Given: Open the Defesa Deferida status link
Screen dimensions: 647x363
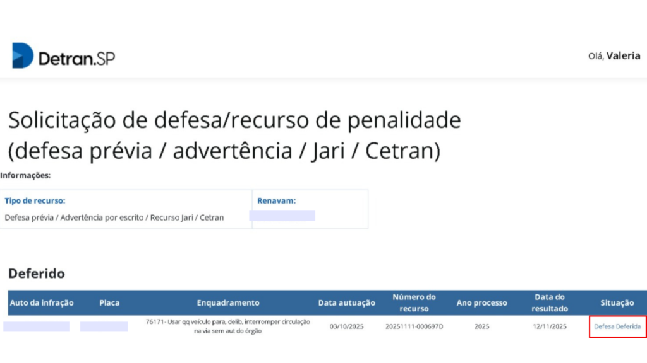Looking at the screenshot, I should [x=617, y=326].
